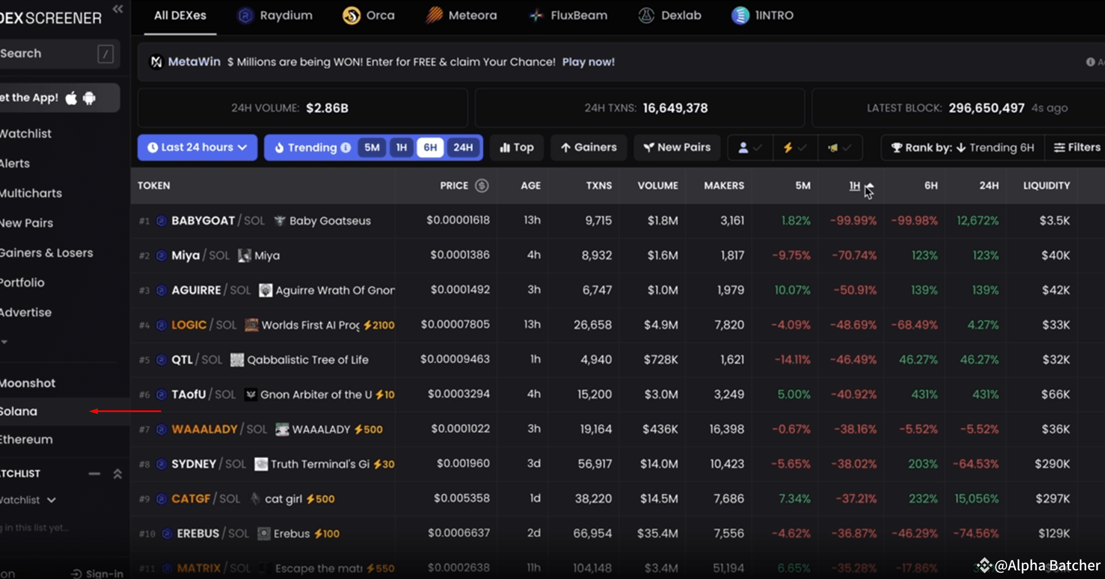This screenshot has width=1105, height=579.
Task: Click WAAALADY token thumbnail icon
Action: coord(282,429)
